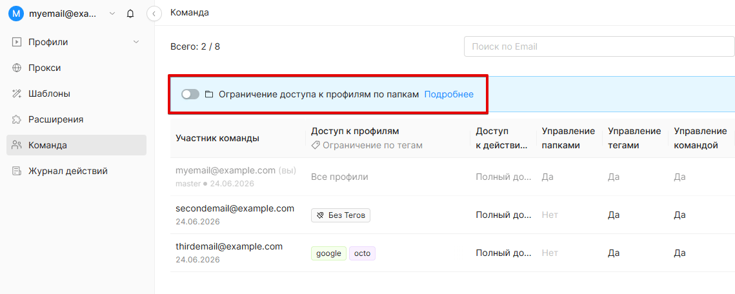The width and height of the screenshot is (735, 294).
Task: Click Да team management for thirdemail
Action: 680,253
